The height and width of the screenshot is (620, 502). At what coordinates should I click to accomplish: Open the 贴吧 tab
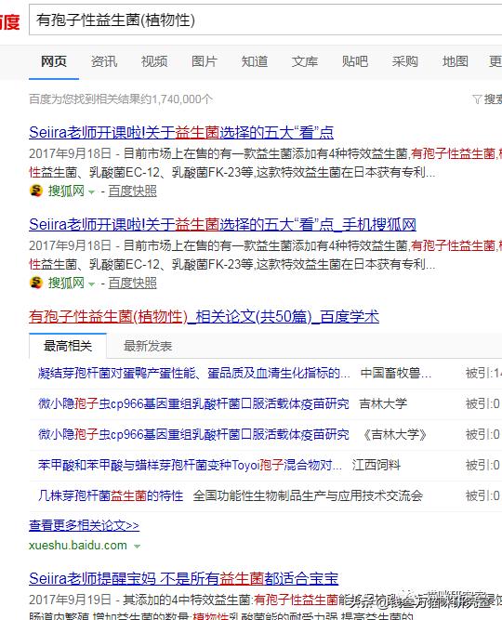tap(355, 61)
